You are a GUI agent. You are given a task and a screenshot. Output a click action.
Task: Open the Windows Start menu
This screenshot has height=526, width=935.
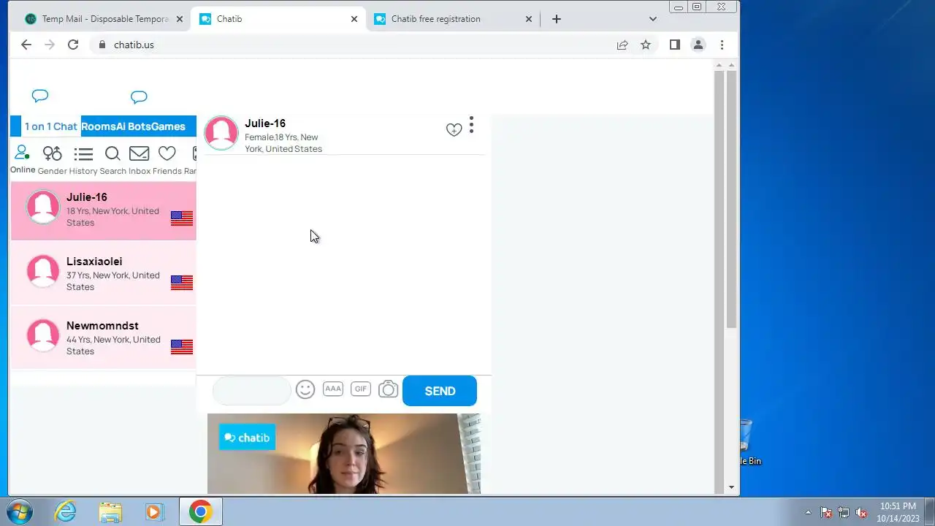(20, 511)
